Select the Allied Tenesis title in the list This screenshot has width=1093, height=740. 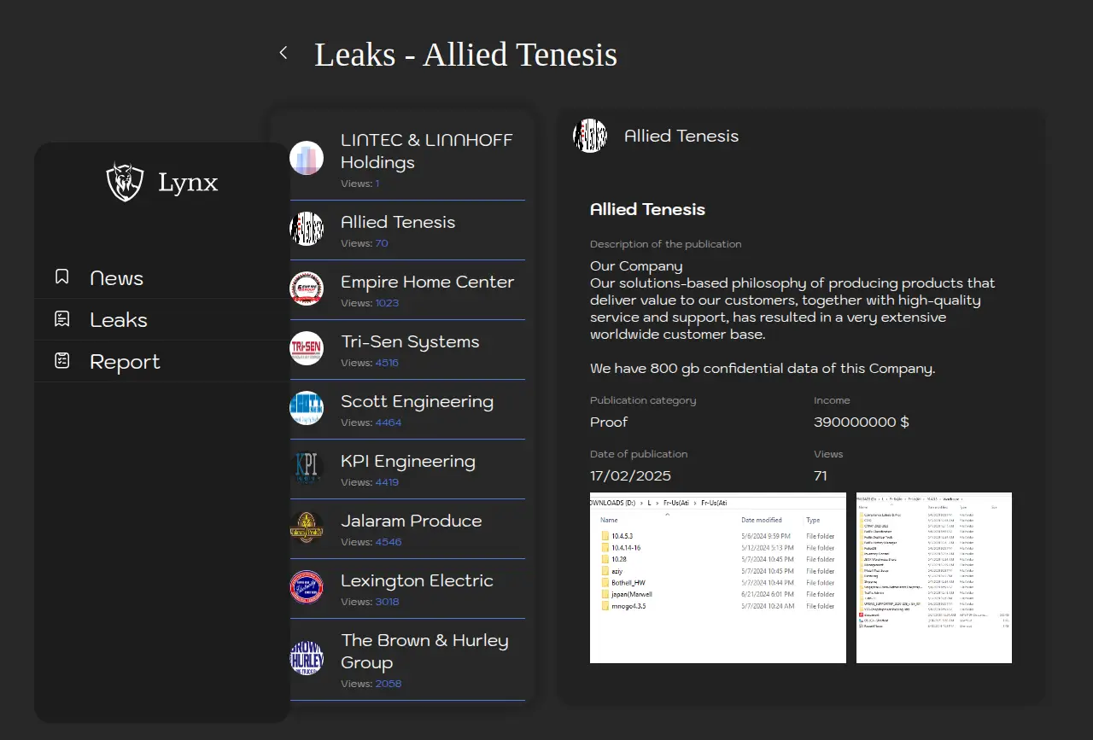pos(398,222)
